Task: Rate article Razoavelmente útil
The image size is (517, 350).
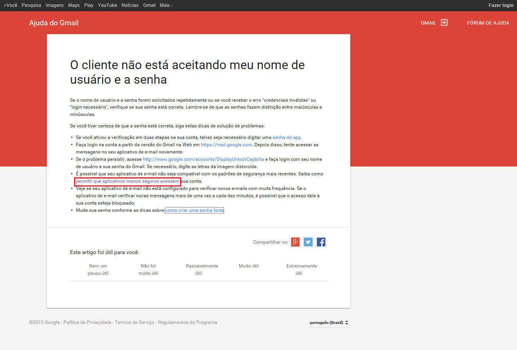Action: [x=202, y=269]
